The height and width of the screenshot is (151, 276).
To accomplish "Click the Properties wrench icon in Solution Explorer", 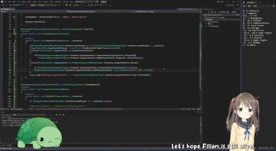I will pos(232,12).
